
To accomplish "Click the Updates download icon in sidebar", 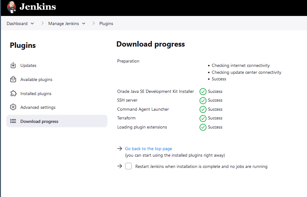I will point(13,65).
